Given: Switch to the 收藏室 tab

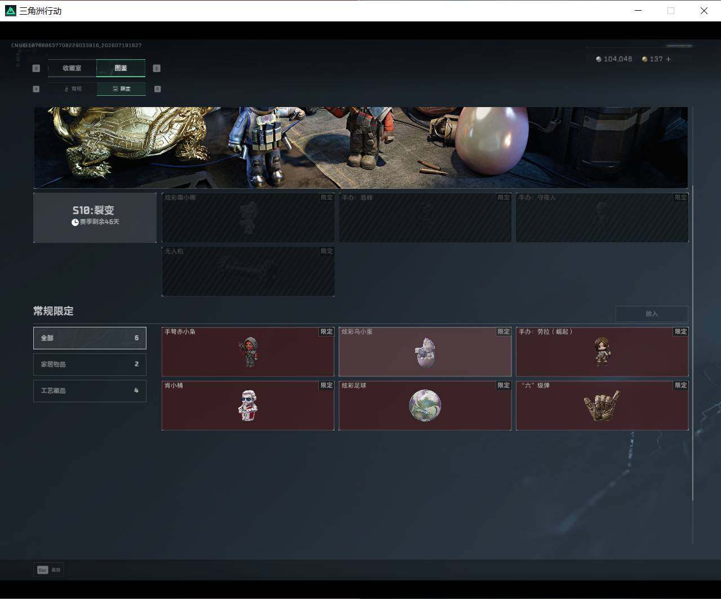Looking at the screenshot, I should [x=72, y=68].
